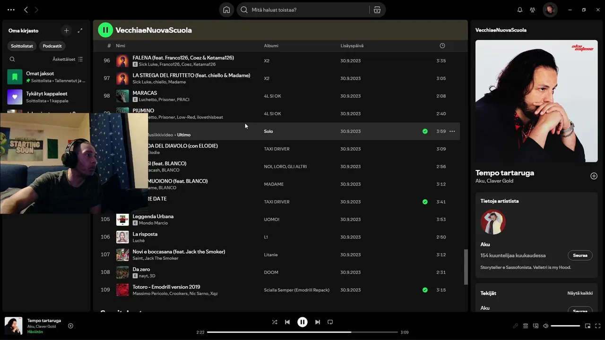Open Aku artist avatar in Tietoja artistista
This screenshot has width=605, height=340.
(x=493, y=222)
